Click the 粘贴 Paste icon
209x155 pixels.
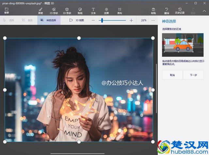[153, 11]
